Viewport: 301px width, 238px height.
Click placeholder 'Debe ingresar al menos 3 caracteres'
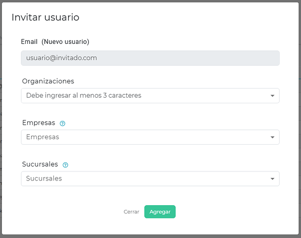[x=84, y=96]
